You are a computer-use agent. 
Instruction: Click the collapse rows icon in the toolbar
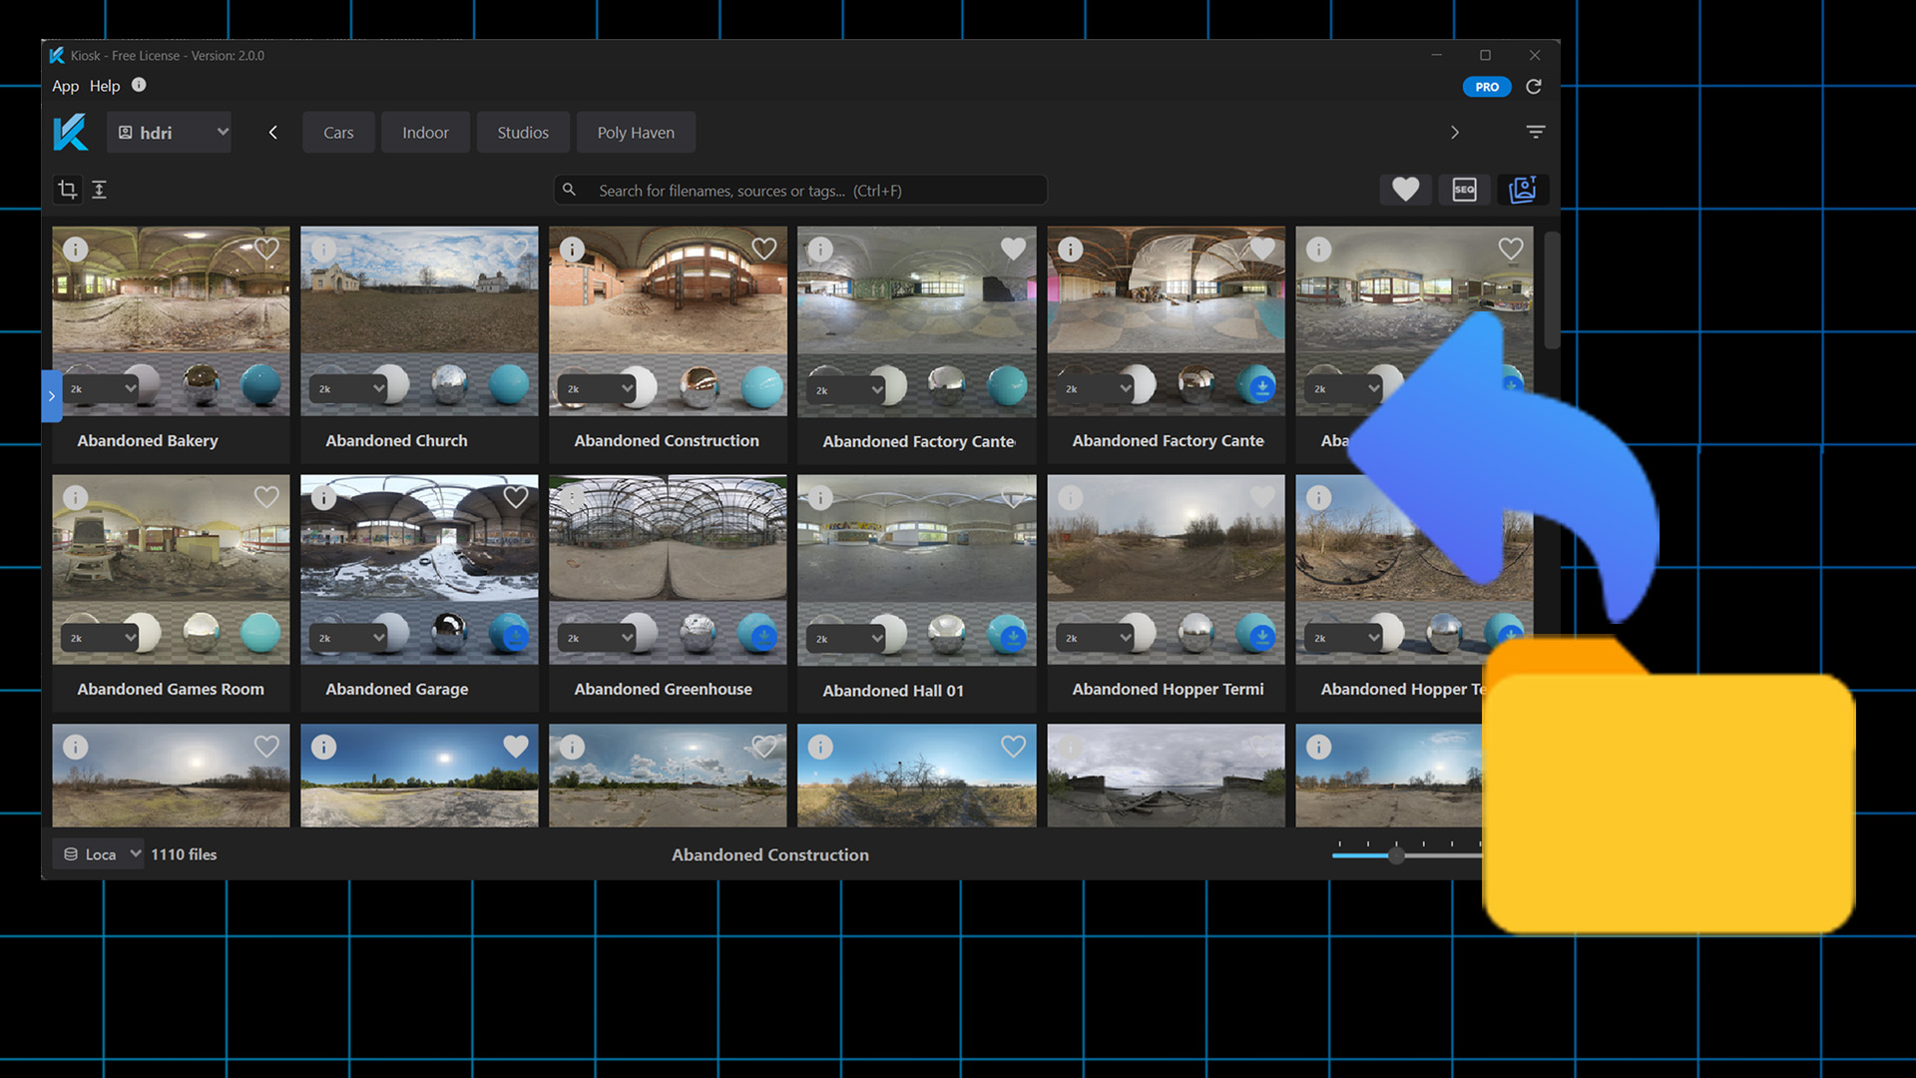[99, 190]
